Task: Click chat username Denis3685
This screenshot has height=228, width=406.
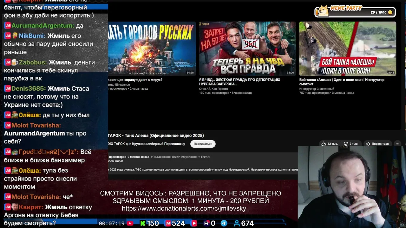Action: coord(29,89)
